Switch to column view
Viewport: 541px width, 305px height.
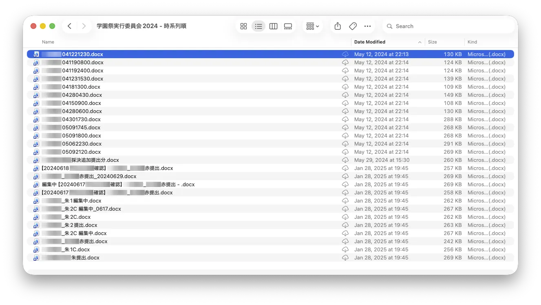274,26
